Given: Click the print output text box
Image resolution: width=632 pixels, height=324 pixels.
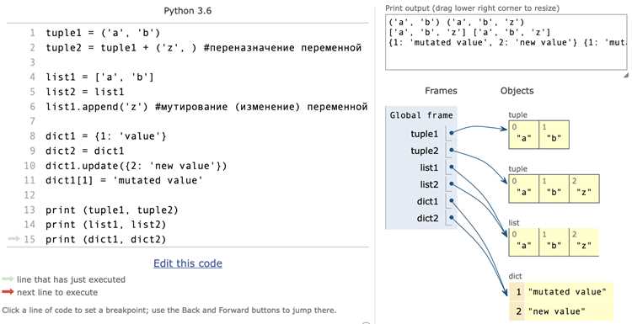Looking at the screenshot, I should 506,43.
